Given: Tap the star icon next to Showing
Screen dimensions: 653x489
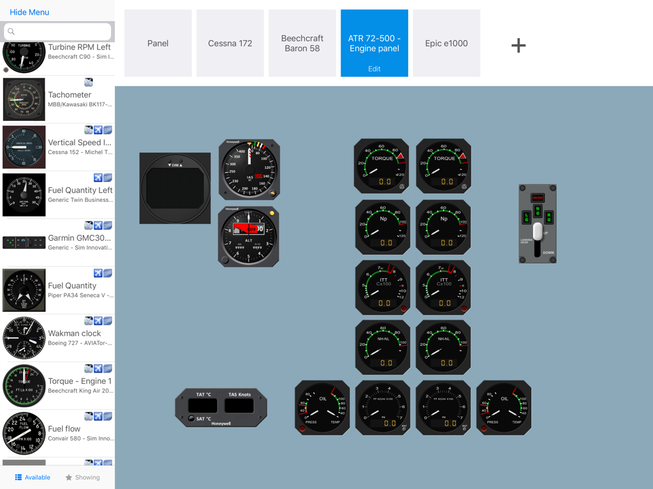Looking at the screenshot, I should 69,477.
